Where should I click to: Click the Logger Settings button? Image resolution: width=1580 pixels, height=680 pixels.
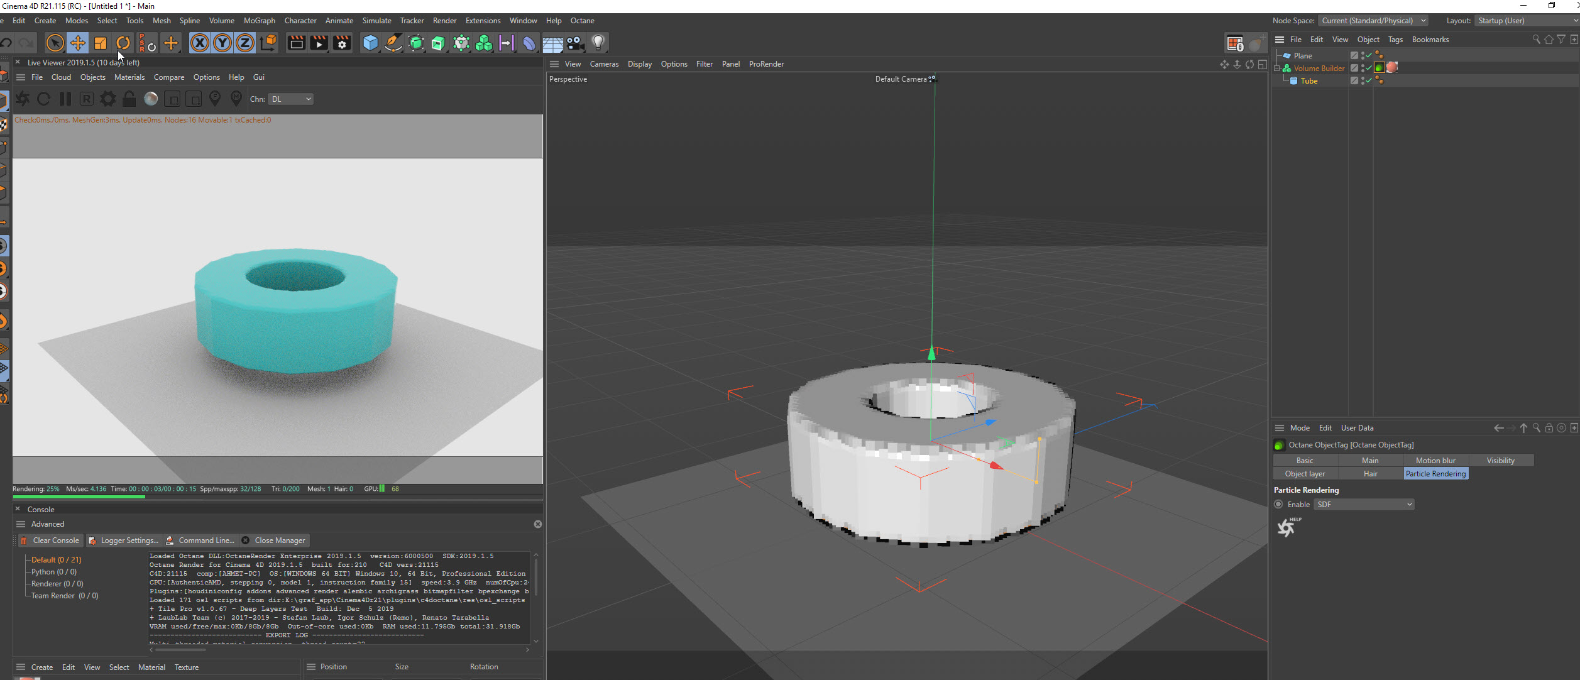coord(124,540)
